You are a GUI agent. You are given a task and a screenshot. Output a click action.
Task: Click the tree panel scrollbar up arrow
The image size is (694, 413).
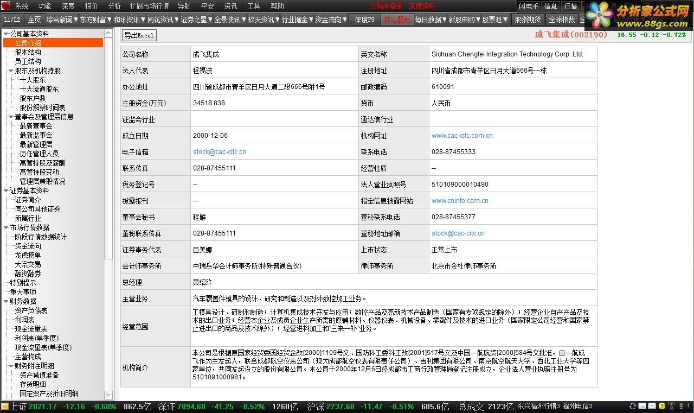pos(108,34)
